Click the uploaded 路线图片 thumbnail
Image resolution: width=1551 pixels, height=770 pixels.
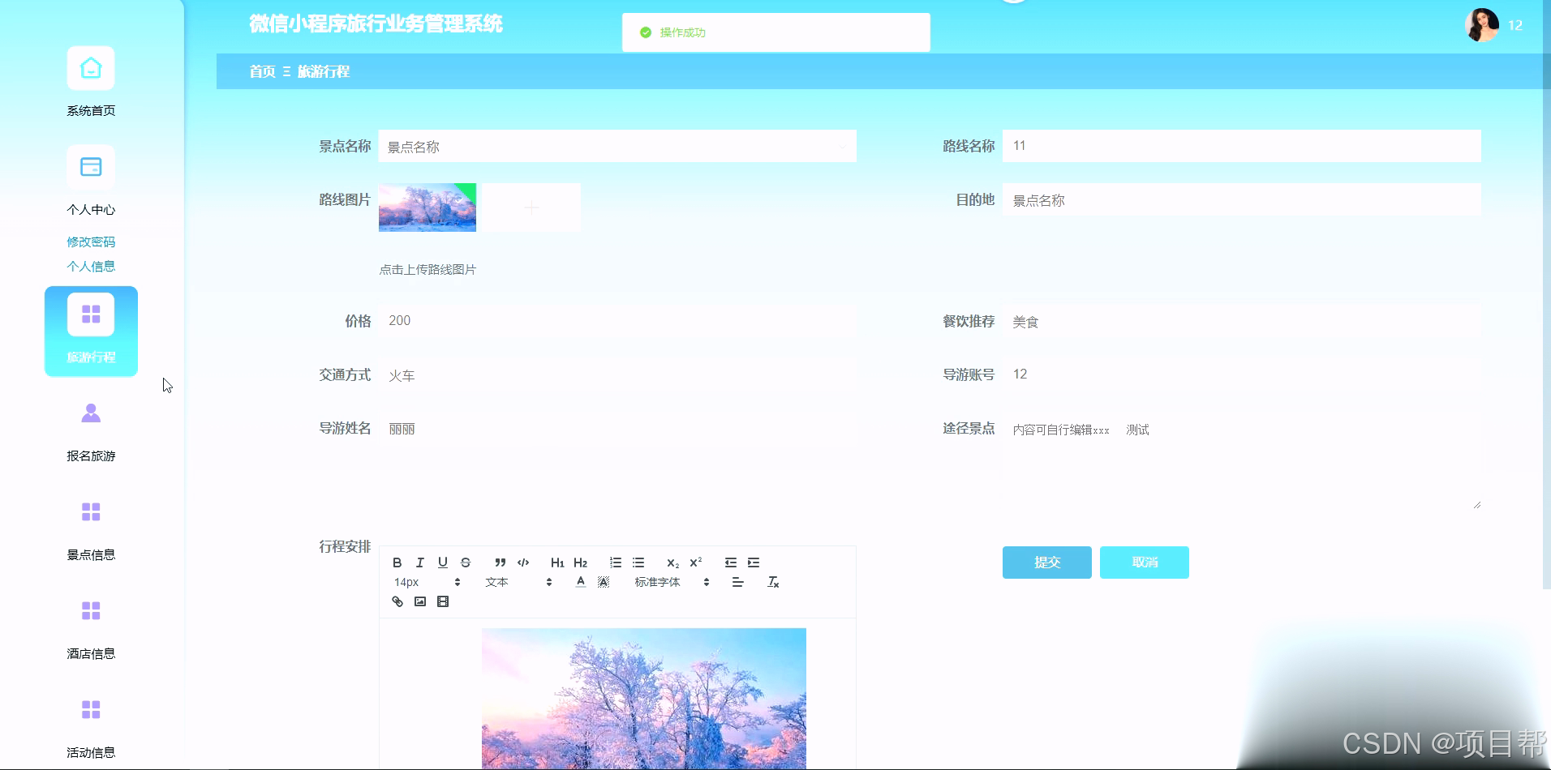[x=427, y=207]
